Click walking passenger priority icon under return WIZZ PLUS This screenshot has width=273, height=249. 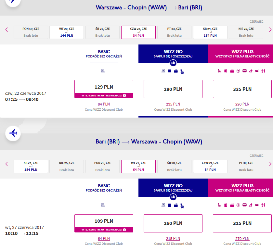pyautogui.click(x=251, y=205)
